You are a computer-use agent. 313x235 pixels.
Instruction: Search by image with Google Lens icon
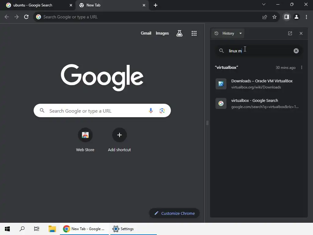pos(162,110)
